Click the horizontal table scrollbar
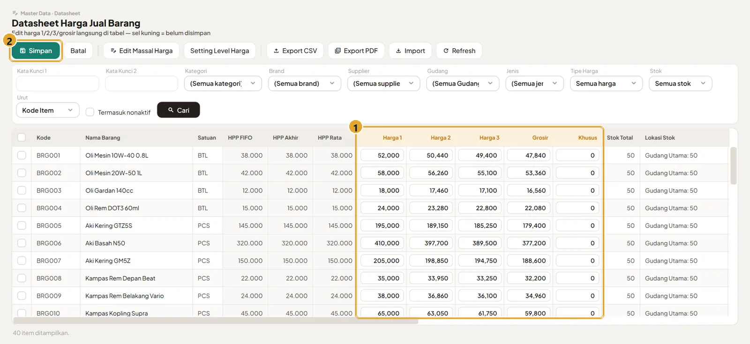750x344 pixels. tap(216, 321)
